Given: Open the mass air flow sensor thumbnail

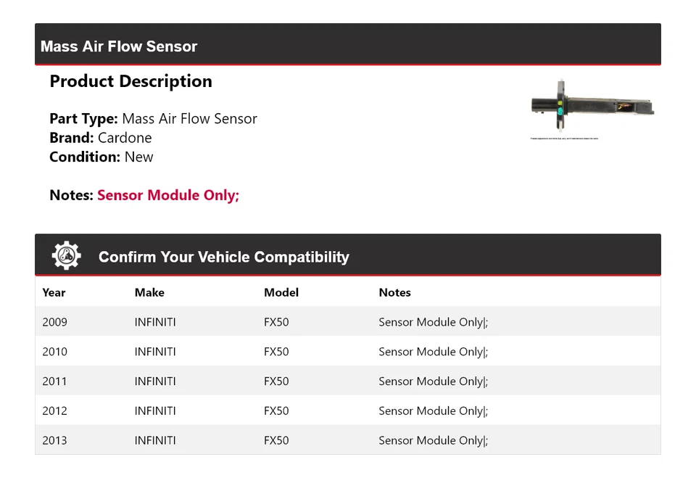Looking at the screenshot, I should tap(592, 108).
